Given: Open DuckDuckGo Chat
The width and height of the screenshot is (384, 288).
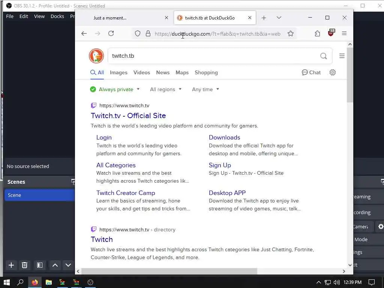Looking at the screenshot, I should click(x=311, y=72).
